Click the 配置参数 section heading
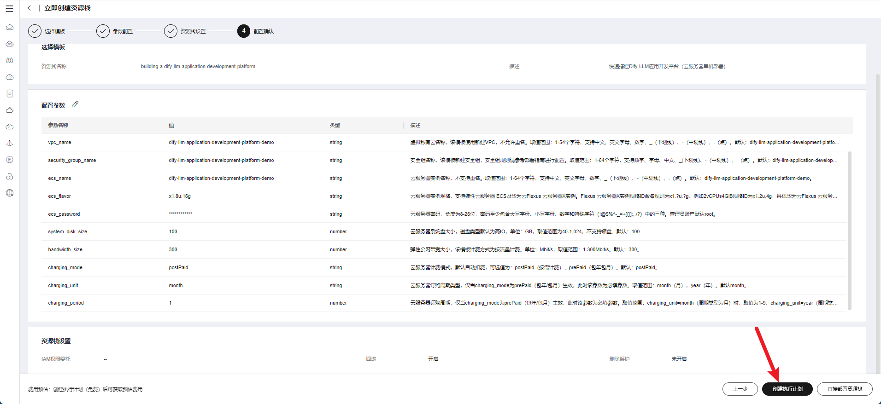This screenshot has width=881, height=404. coord(53,105)
